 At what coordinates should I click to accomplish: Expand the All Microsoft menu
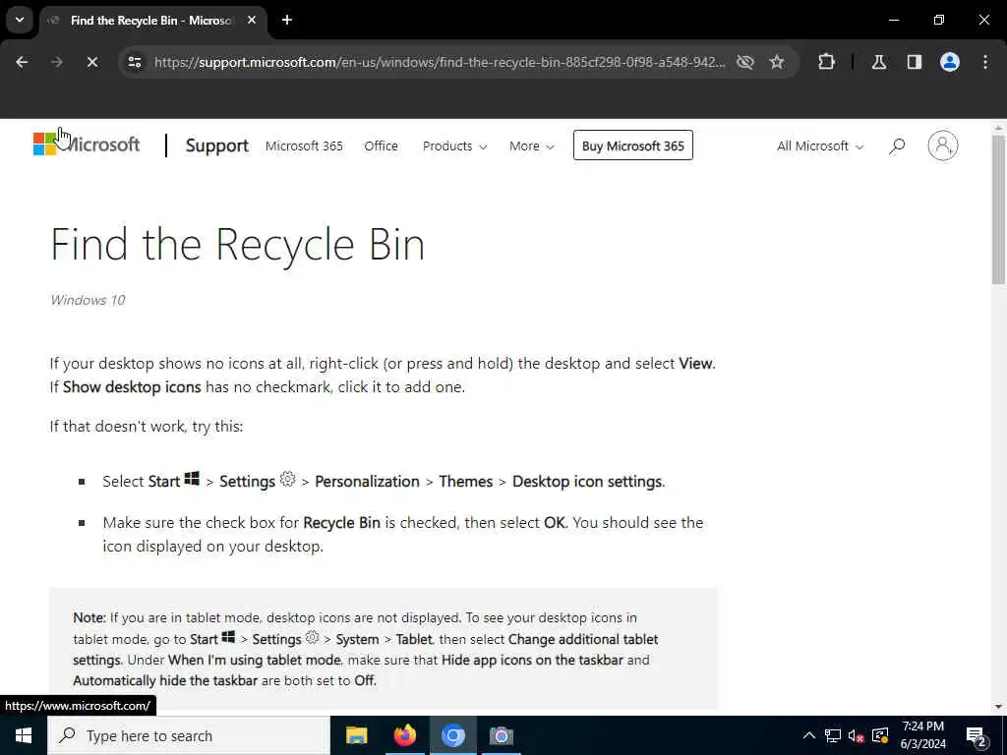pos(820,145)
